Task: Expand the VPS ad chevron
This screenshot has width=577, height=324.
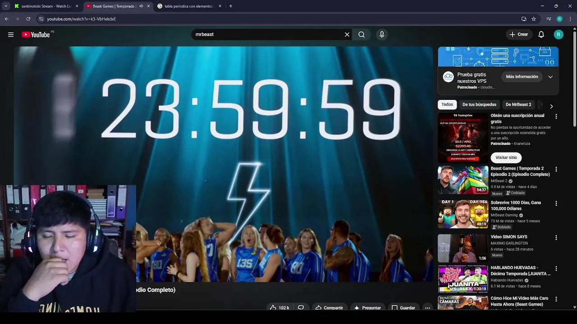Action: point(550,77)
